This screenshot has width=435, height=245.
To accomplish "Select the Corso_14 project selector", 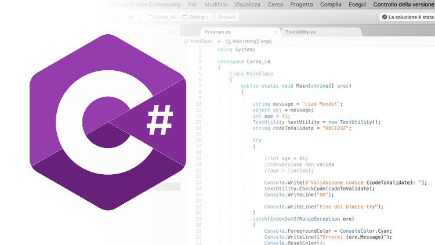I will pyautogui.click(x=161, y=17).
